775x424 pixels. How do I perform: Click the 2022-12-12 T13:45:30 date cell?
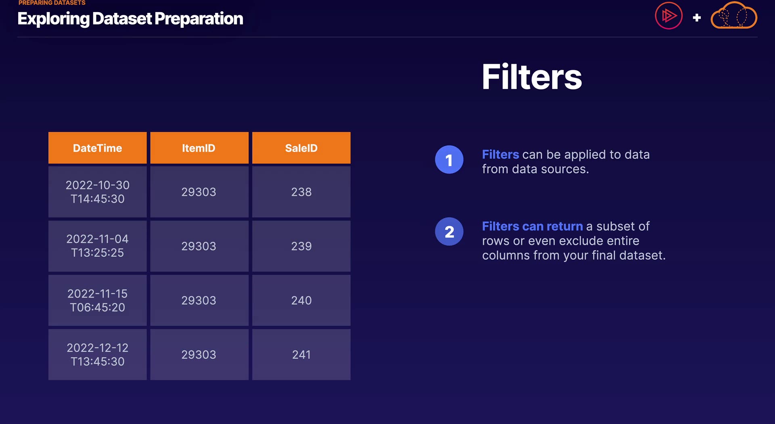click(x=97, y=355)
